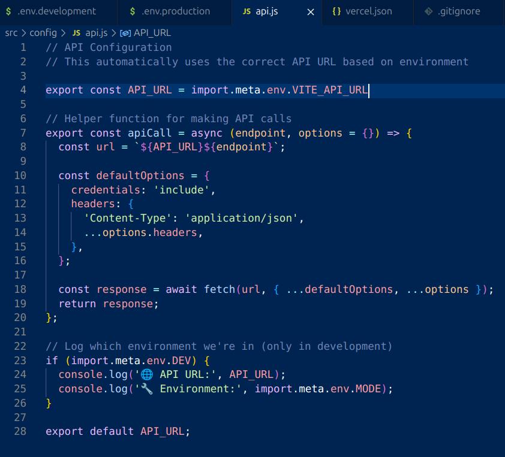The height and width of the screenshot is (457, 505).
Task: Click the 'api.js' breadcrumb segment
Action: 97,33
